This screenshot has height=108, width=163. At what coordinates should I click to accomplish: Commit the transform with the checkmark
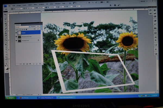pyautogui.click(x=118, y=5)
